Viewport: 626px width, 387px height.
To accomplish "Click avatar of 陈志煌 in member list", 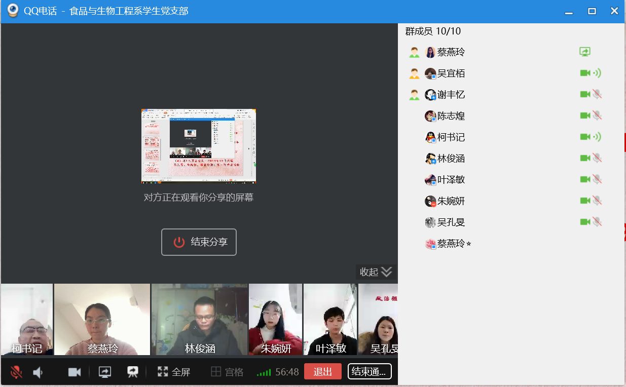I will 430,116.
